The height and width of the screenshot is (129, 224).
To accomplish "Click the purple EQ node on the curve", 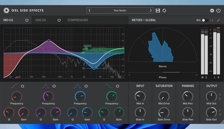I will [x=49, y=41].
